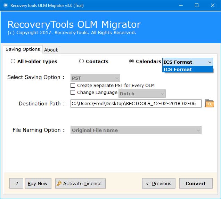Click the Destination Path text field
The height and width of the screenshot is (199, 221).
coord(136,103)
